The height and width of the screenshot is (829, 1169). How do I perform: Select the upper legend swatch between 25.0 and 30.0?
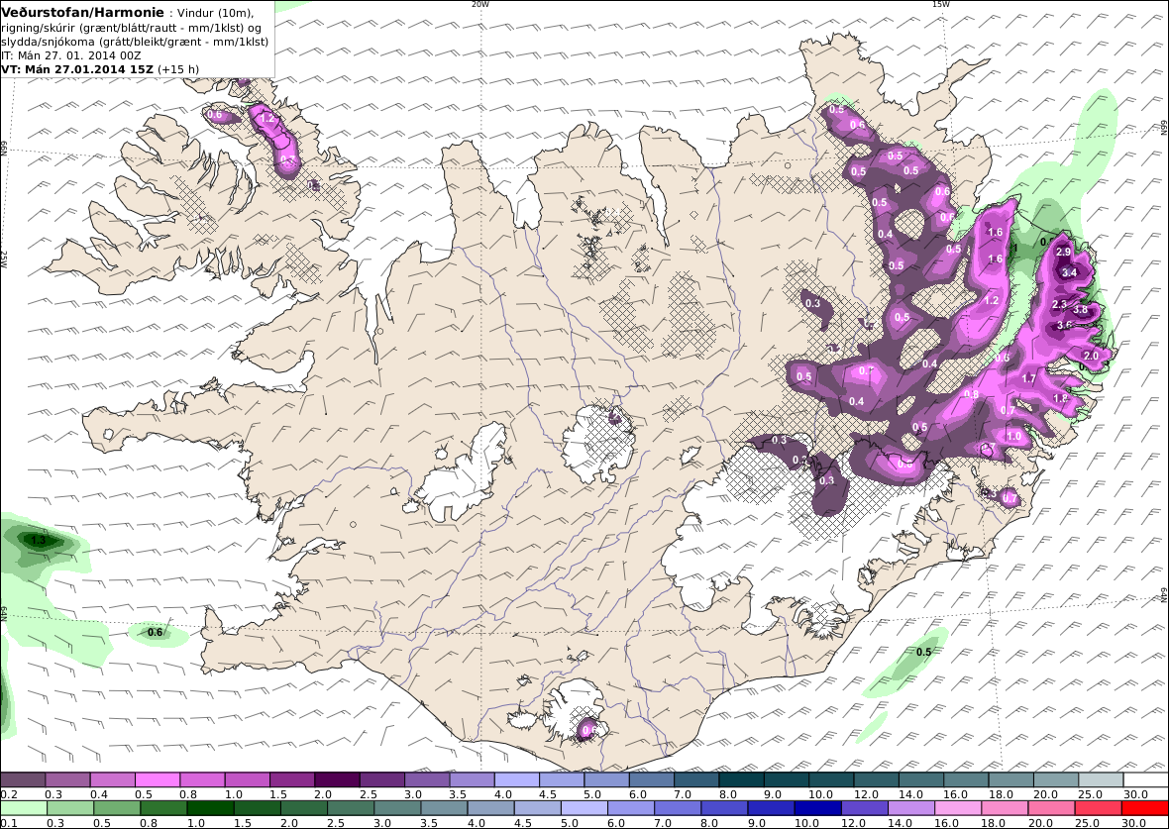1101,780
